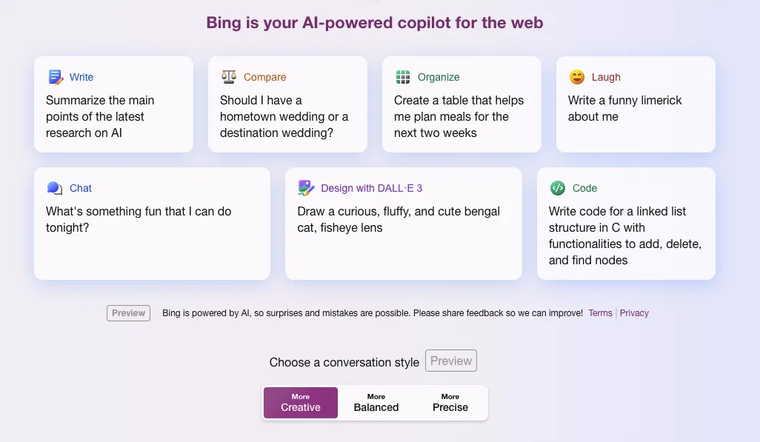The height and width of the screenshot is (442, 760).
Task: Click the Write pencil-and-paper icon
Action: (56, 77)
